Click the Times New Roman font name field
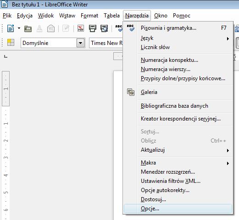Image resolution: width=239 pixels, height=220 pixels. pyautogui.click(x=106, y=43)
